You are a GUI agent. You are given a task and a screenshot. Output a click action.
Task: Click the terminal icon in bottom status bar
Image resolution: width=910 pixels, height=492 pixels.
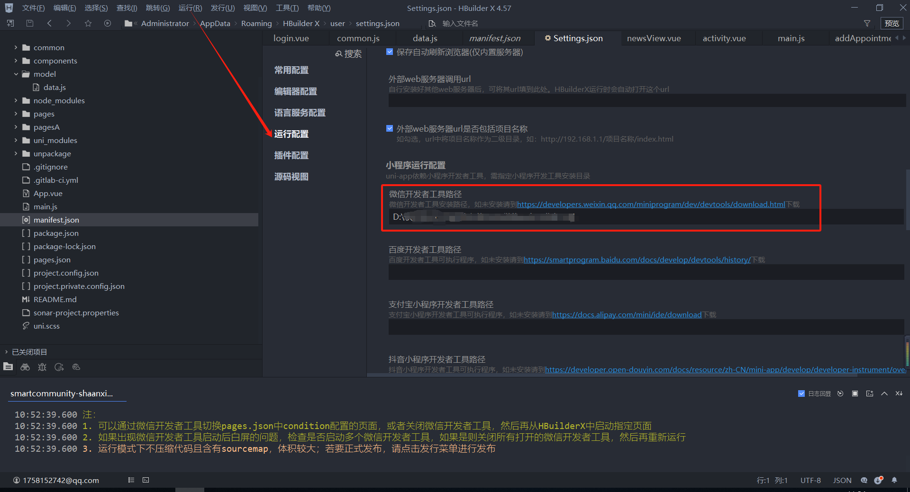[146, 480]
